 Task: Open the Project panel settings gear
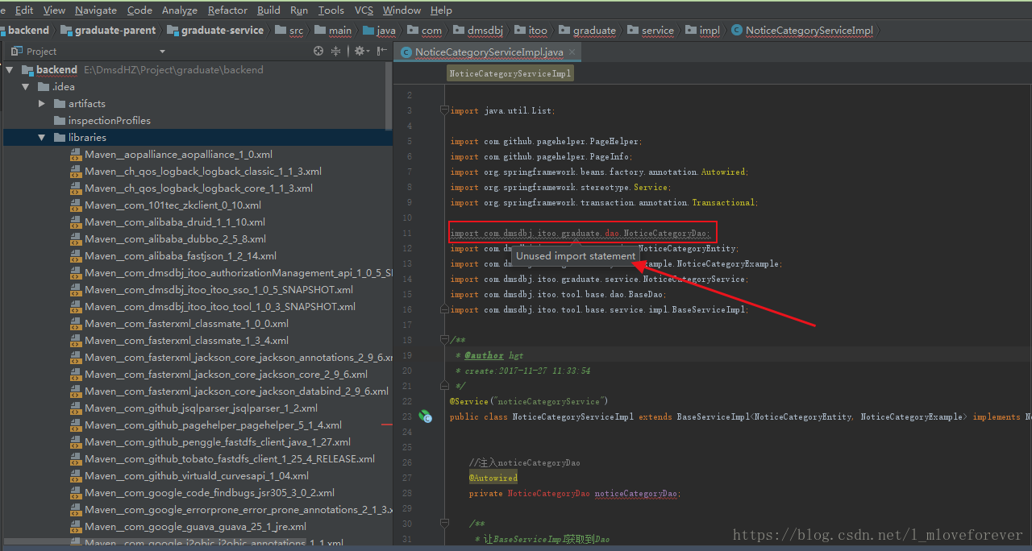[x=360, y=51]
